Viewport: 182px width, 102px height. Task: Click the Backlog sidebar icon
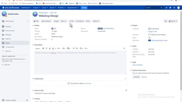pyautogui.click(x=3, y=26)
